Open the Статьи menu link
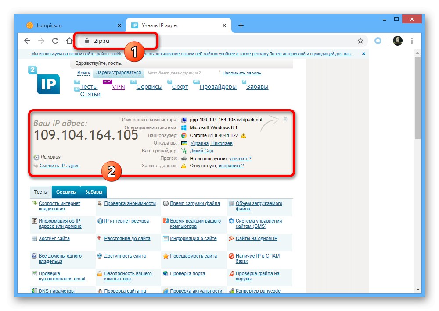 (x=90, y=95)
